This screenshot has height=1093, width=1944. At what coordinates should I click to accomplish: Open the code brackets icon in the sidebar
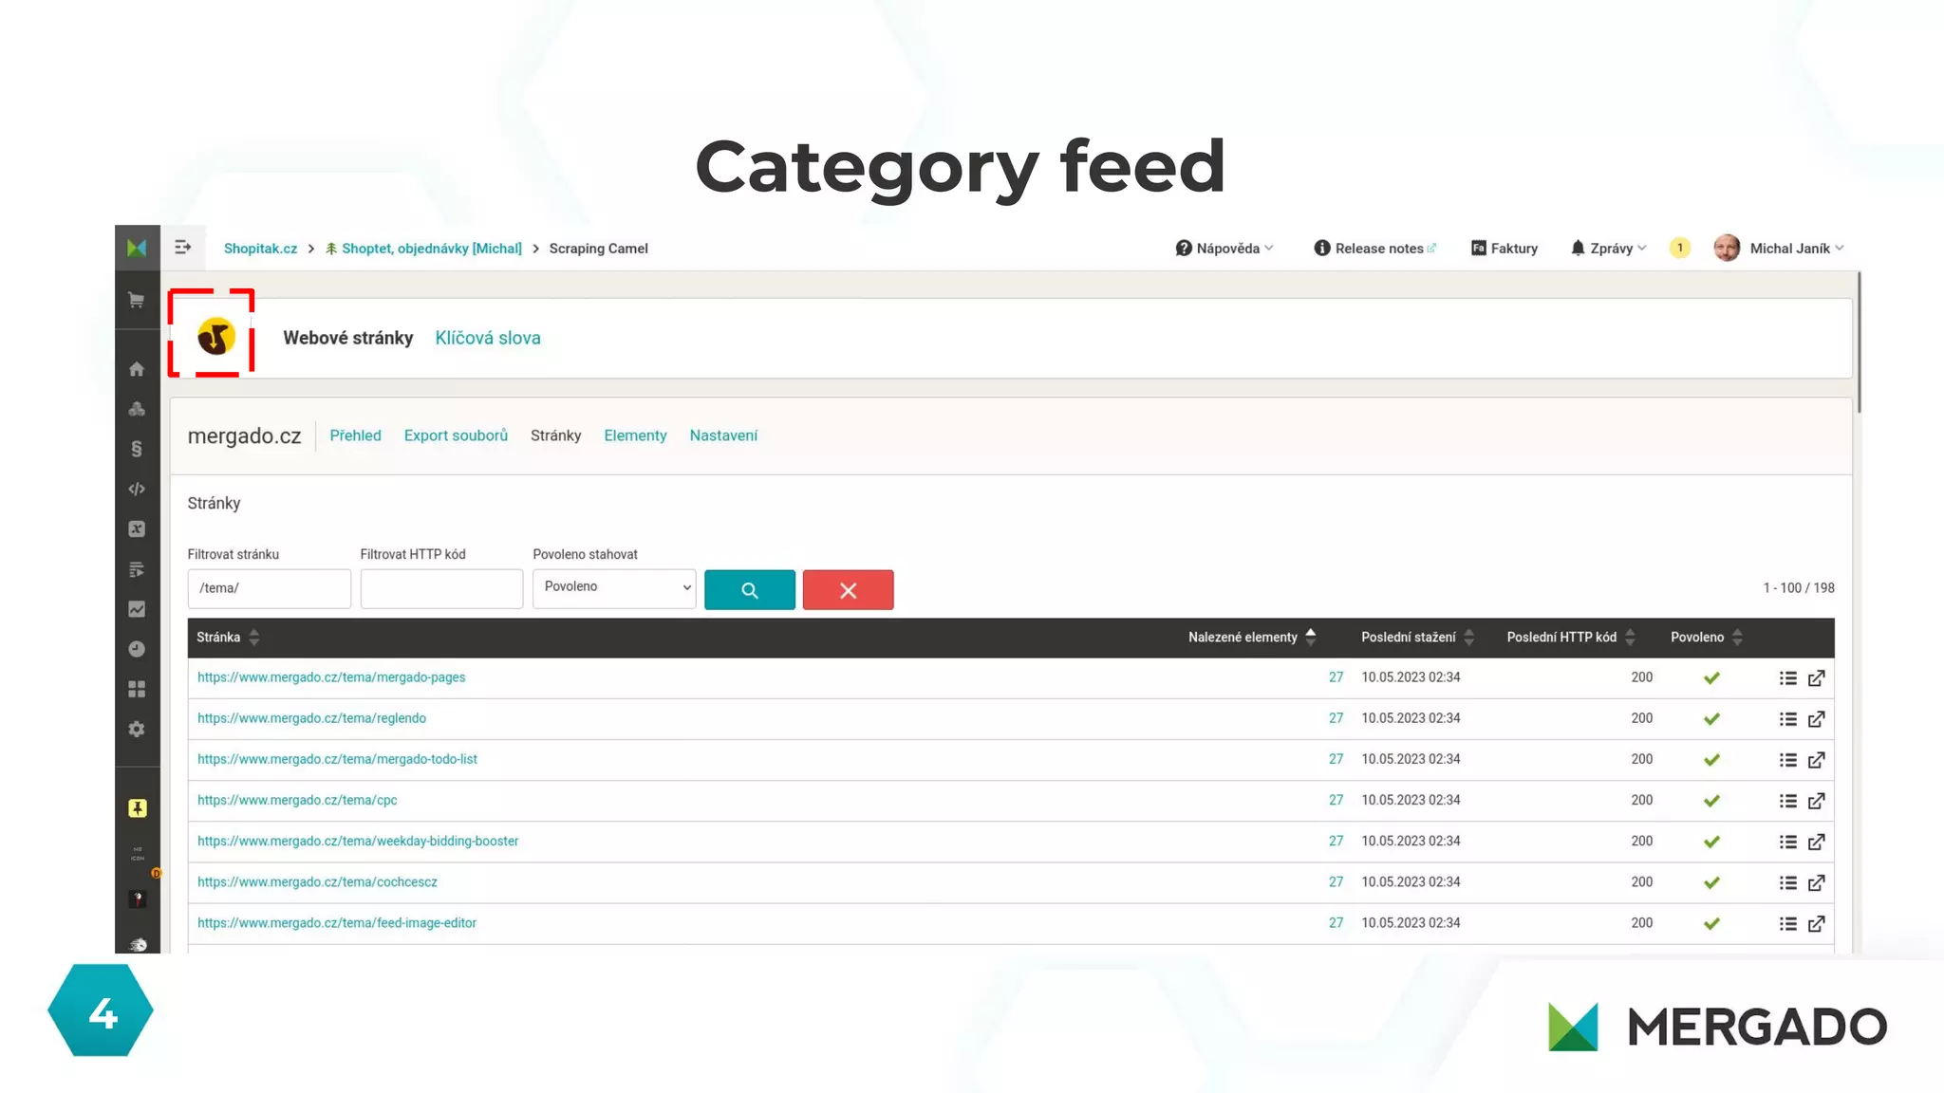(x=137, y=489)
